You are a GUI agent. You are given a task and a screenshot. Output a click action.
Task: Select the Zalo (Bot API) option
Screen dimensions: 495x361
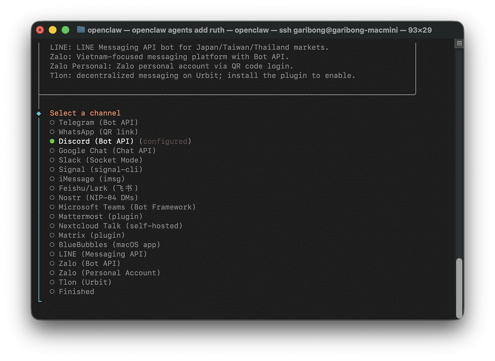click(85, 263)
